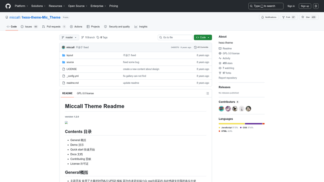Open the Activity link
324x182 pixels.
coord(224,58)
